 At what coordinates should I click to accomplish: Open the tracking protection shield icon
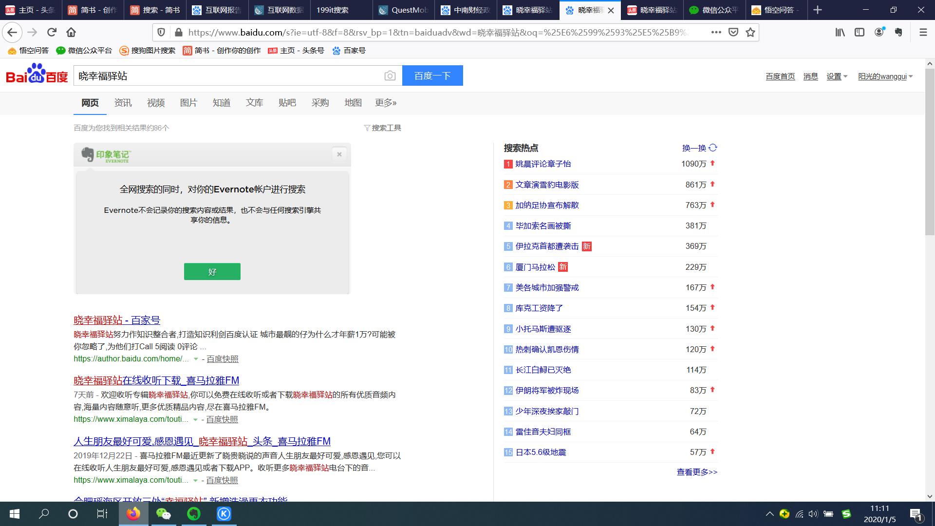pos(161,32)
